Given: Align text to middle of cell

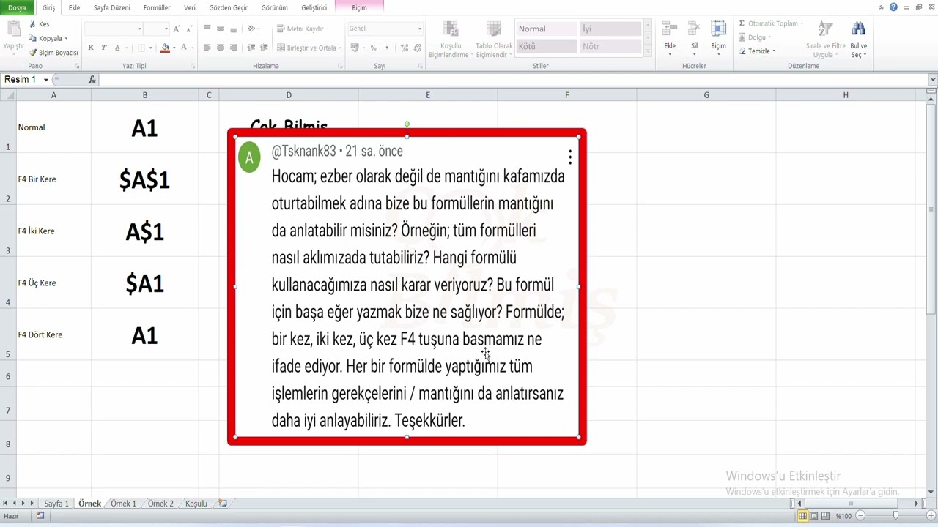Looking at the screenshot, I should 220,29.
